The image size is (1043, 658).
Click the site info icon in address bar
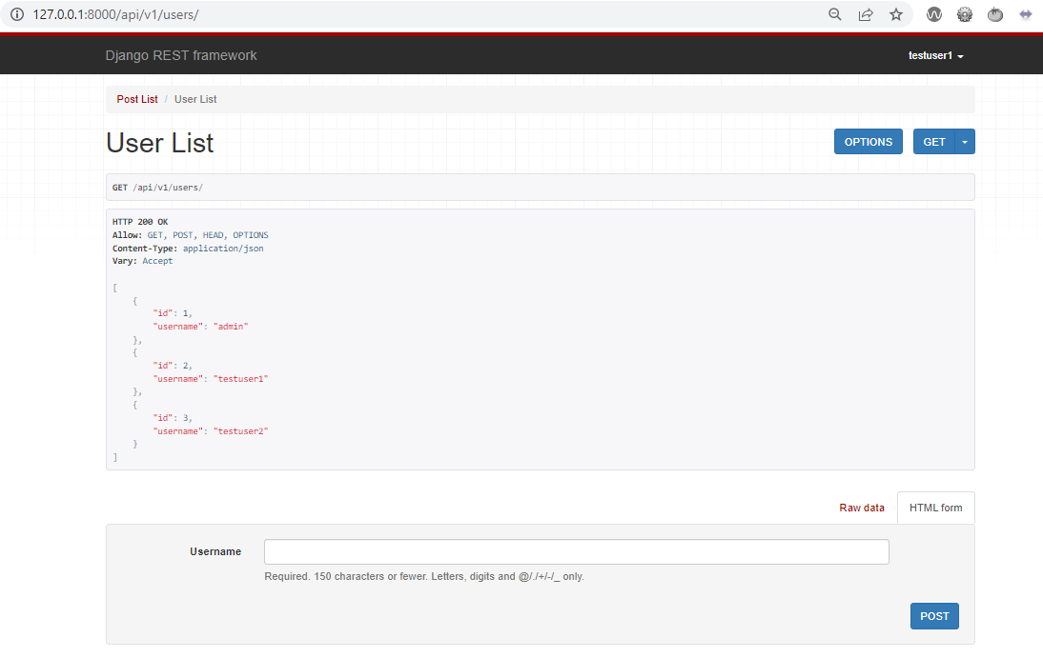[x=17, y=14]
